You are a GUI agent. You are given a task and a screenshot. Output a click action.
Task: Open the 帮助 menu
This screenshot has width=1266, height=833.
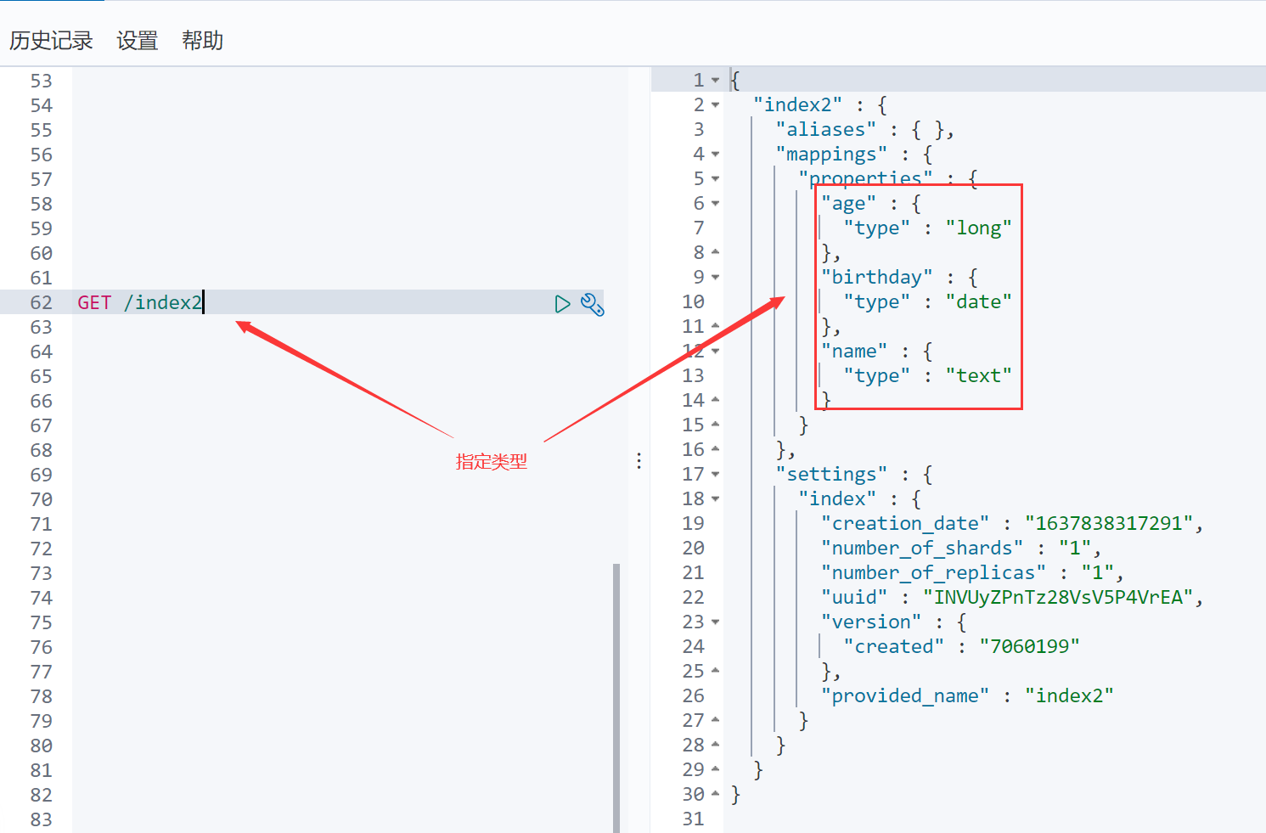(202, 40)
